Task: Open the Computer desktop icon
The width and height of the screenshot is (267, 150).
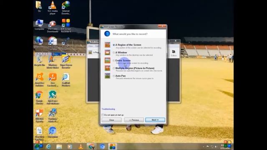Action: 39,25
